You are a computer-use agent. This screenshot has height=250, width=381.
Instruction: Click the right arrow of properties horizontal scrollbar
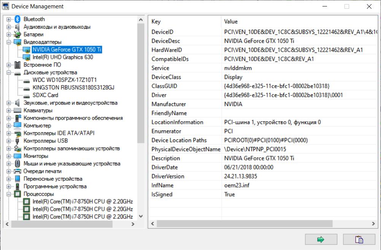click(373, 223)
